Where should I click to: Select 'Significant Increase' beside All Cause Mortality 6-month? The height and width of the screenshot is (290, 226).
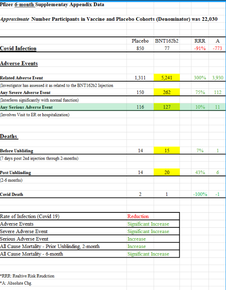click(148, 254)
